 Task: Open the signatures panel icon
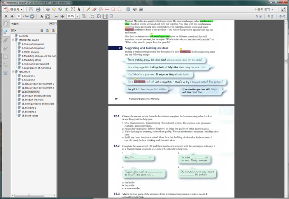pyautogui.click(x=5, y=48)
